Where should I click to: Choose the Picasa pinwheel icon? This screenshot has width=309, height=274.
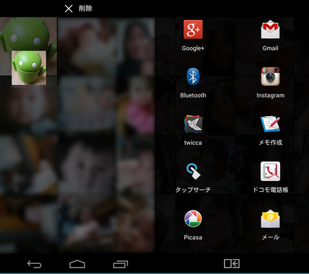(x=193, y=219)
